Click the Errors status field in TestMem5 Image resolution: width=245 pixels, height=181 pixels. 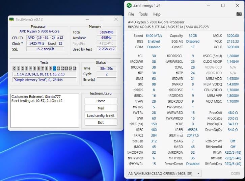107,80
